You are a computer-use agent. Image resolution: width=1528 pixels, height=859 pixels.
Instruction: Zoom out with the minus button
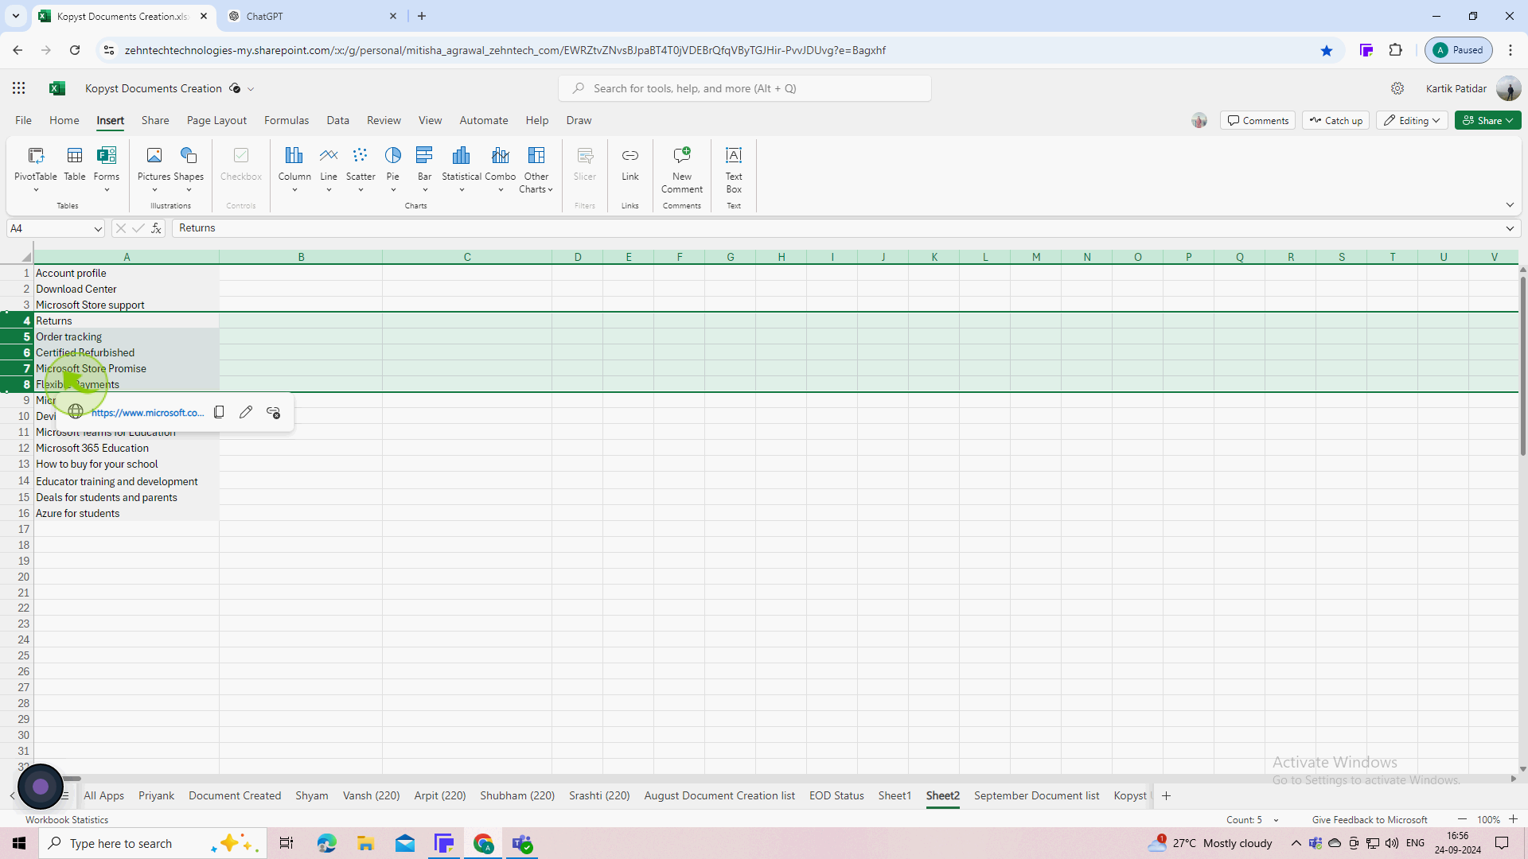pyautogui.click(x=1462, y=819)
